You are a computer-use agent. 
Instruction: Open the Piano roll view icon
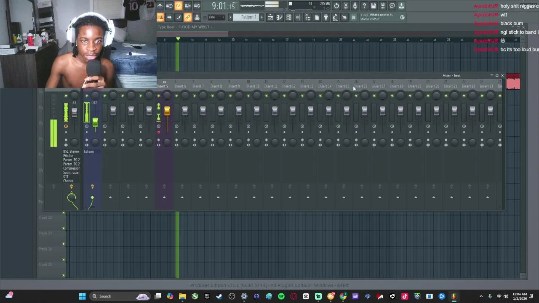(280, 17)
